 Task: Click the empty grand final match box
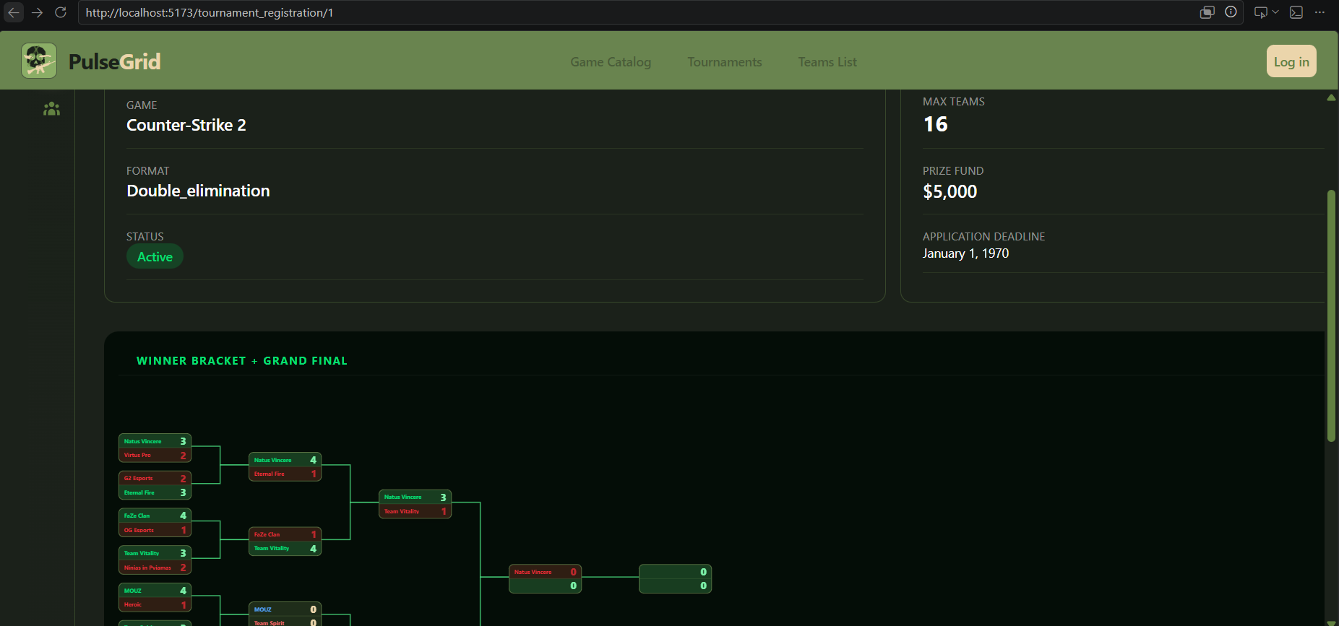pos(675,579)
